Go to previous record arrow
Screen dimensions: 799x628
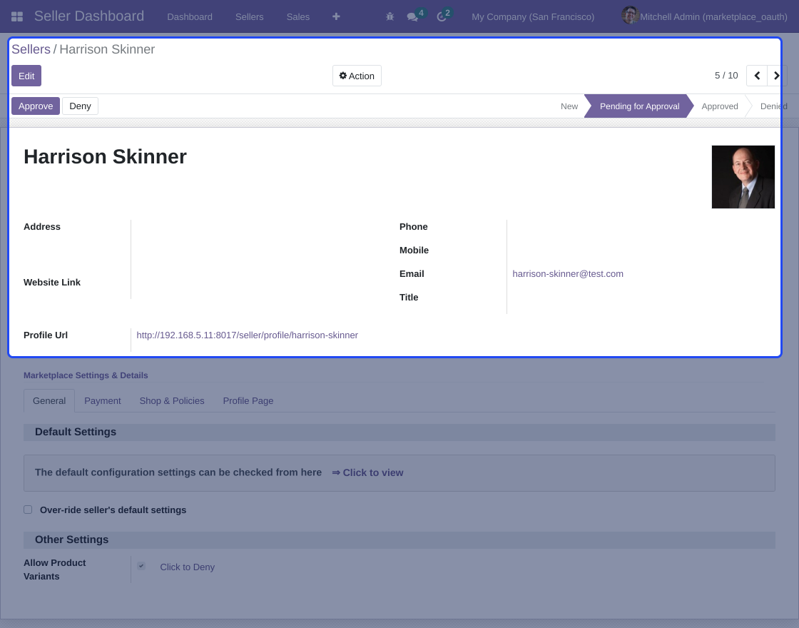point(757,76)
